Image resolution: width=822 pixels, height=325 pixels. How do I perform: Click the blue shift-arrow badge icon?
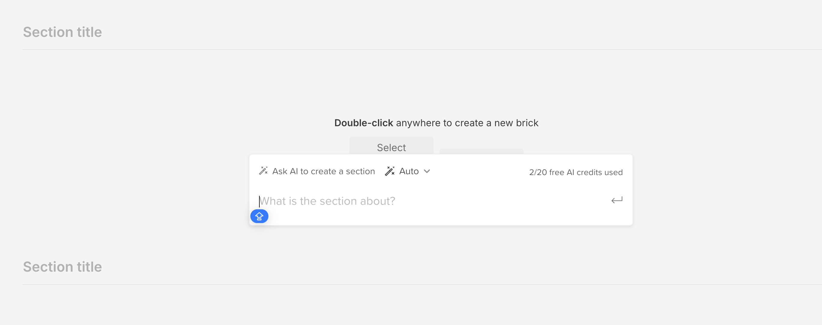tap(259, 216)
